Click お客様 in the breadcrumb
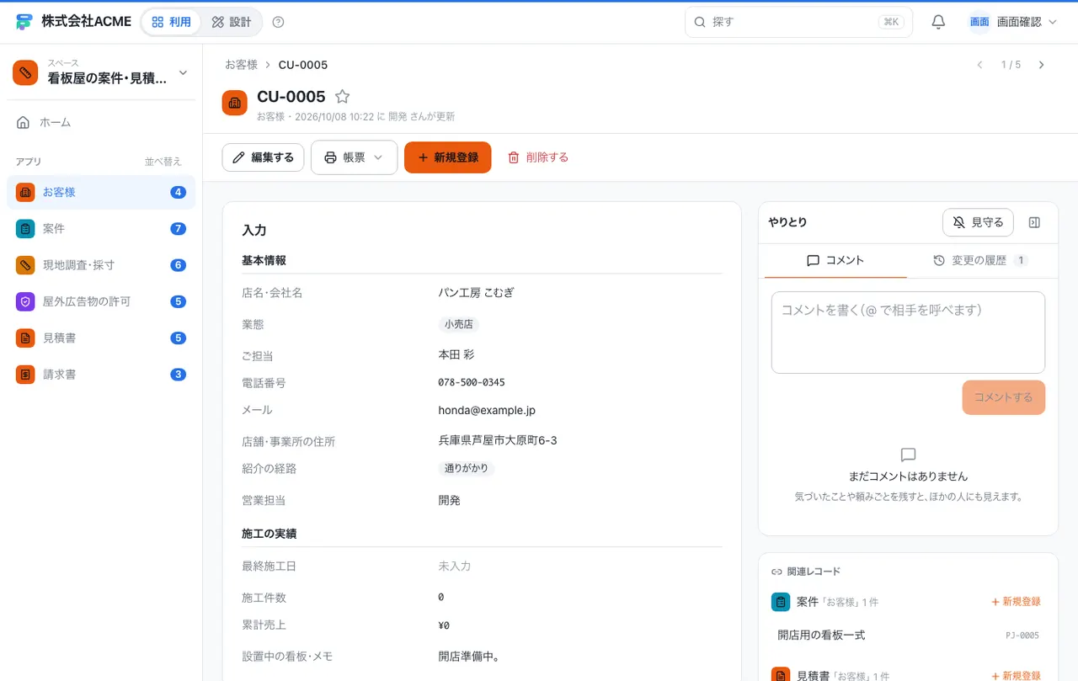1078x681 pixels. (241, 65)
